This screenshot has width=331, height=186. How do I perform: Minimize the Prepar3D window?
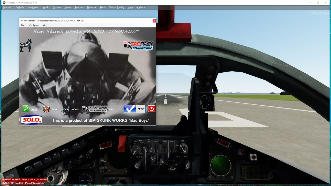coord(310,3)
